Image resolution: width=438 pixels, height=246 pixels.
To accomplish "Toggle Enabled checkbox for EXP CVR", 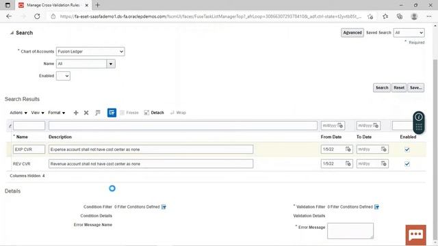I will [407, 150].
